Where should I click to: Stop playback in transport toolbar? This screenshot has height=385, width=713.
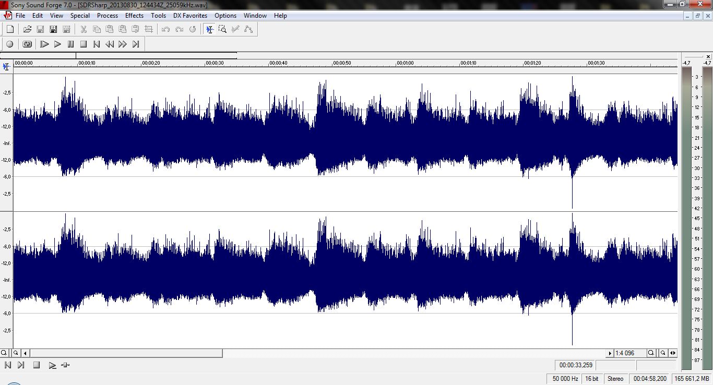tap(84, 44)
